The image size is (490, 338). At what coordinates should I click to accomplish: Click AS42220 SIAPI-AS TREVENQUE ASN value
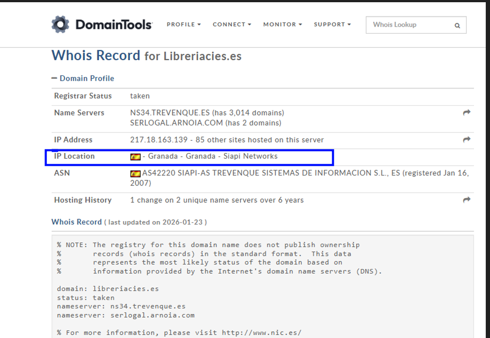coord(299,178)
